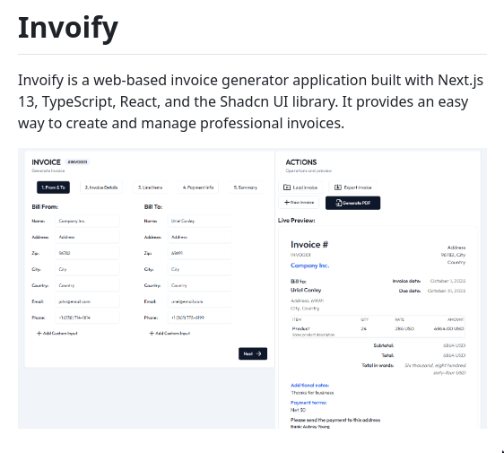Click the invoice number badge beside INVOICE
Screen dimensions: 504x453
pos(77,162)
